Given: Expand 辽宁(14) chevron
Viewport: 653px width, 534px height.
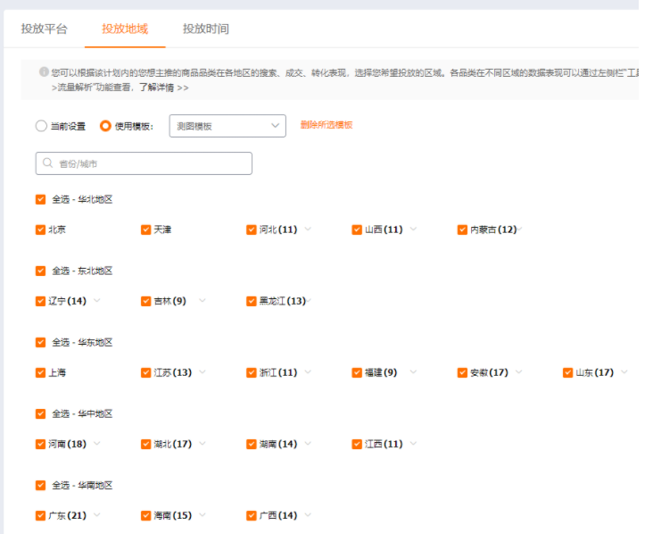Looking at the screenshot, I should coord(97,301).
